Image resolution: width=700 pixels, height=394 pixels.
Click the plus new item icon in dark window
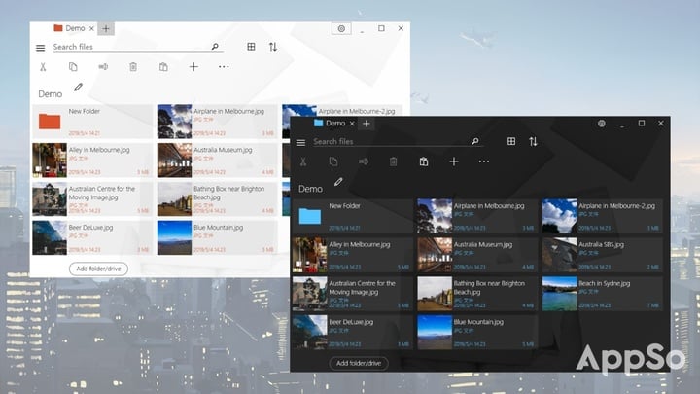[x=453, y=161]
